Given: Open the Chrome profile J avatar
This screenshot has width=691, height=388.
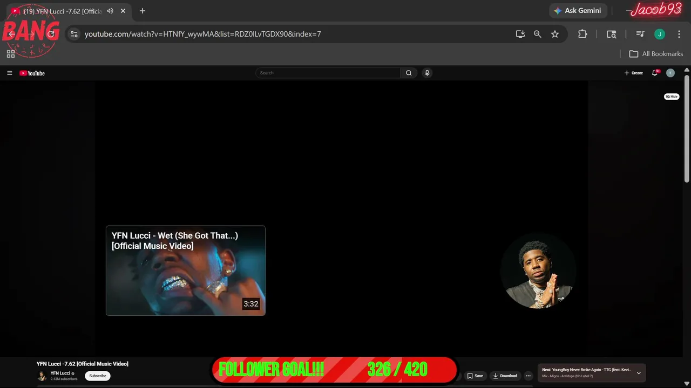Looking at the screenshot, I should tap(660, 34).
